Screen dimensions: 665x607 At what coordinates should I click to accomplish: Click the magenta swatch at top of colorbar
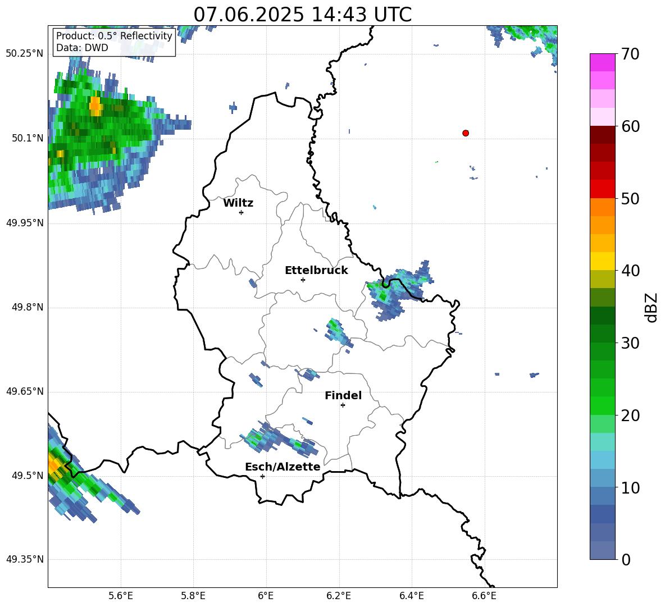pyautogui.click(x=602, y=62)
